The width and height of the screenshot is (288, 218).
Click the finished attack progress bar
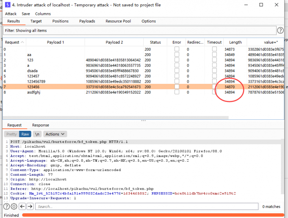point(153,215)
